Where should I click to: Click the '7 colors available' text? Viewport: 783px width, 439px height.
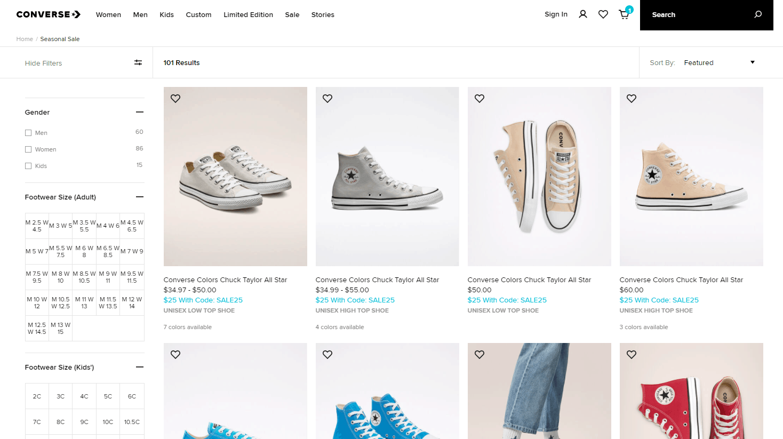(x=187, y=327)
